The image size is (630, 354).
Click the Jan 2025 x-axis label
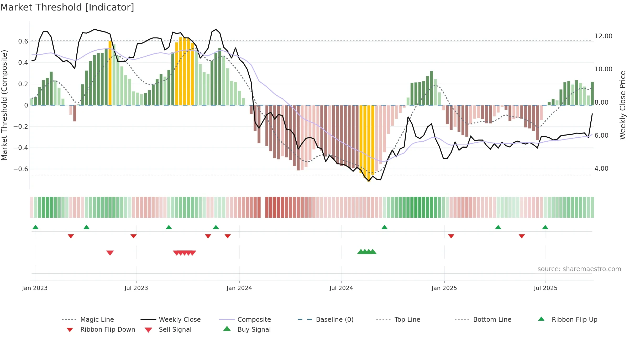tap(444, 288)
